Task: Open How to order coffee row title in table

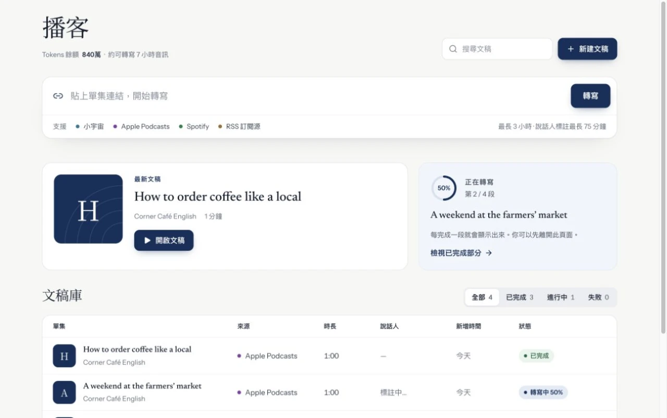Action: click(x=137, y=350)
